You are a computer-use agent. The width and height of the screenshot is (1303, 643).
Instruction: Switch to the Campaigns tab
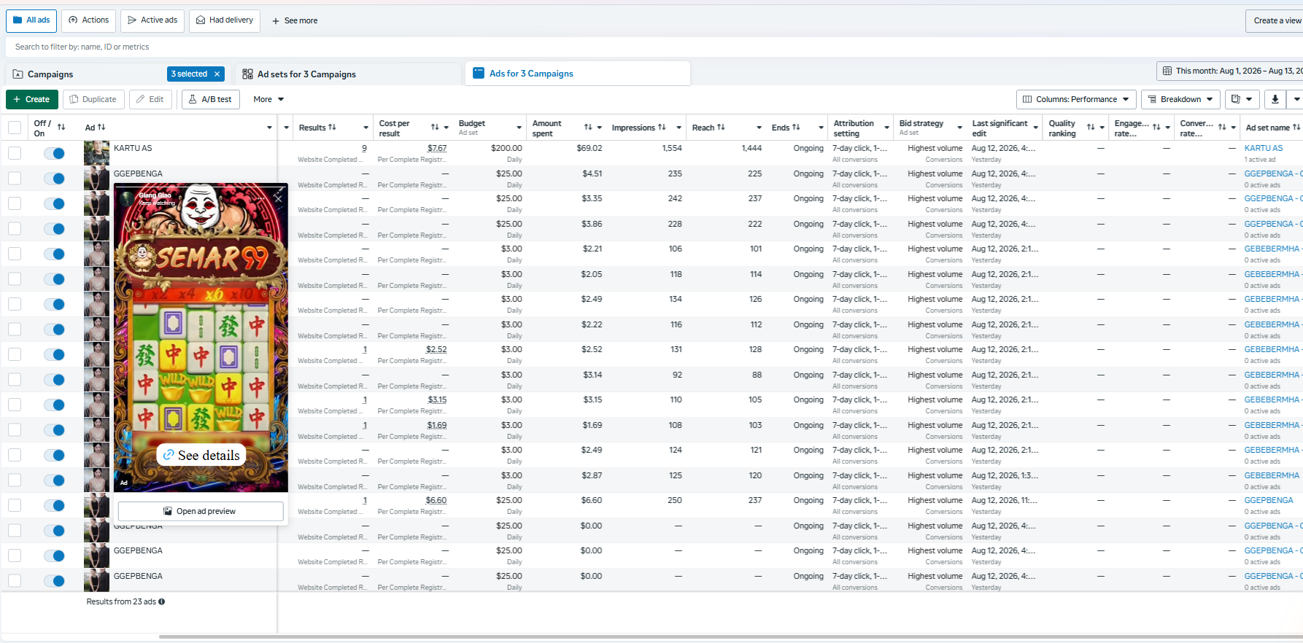(50, 74)
